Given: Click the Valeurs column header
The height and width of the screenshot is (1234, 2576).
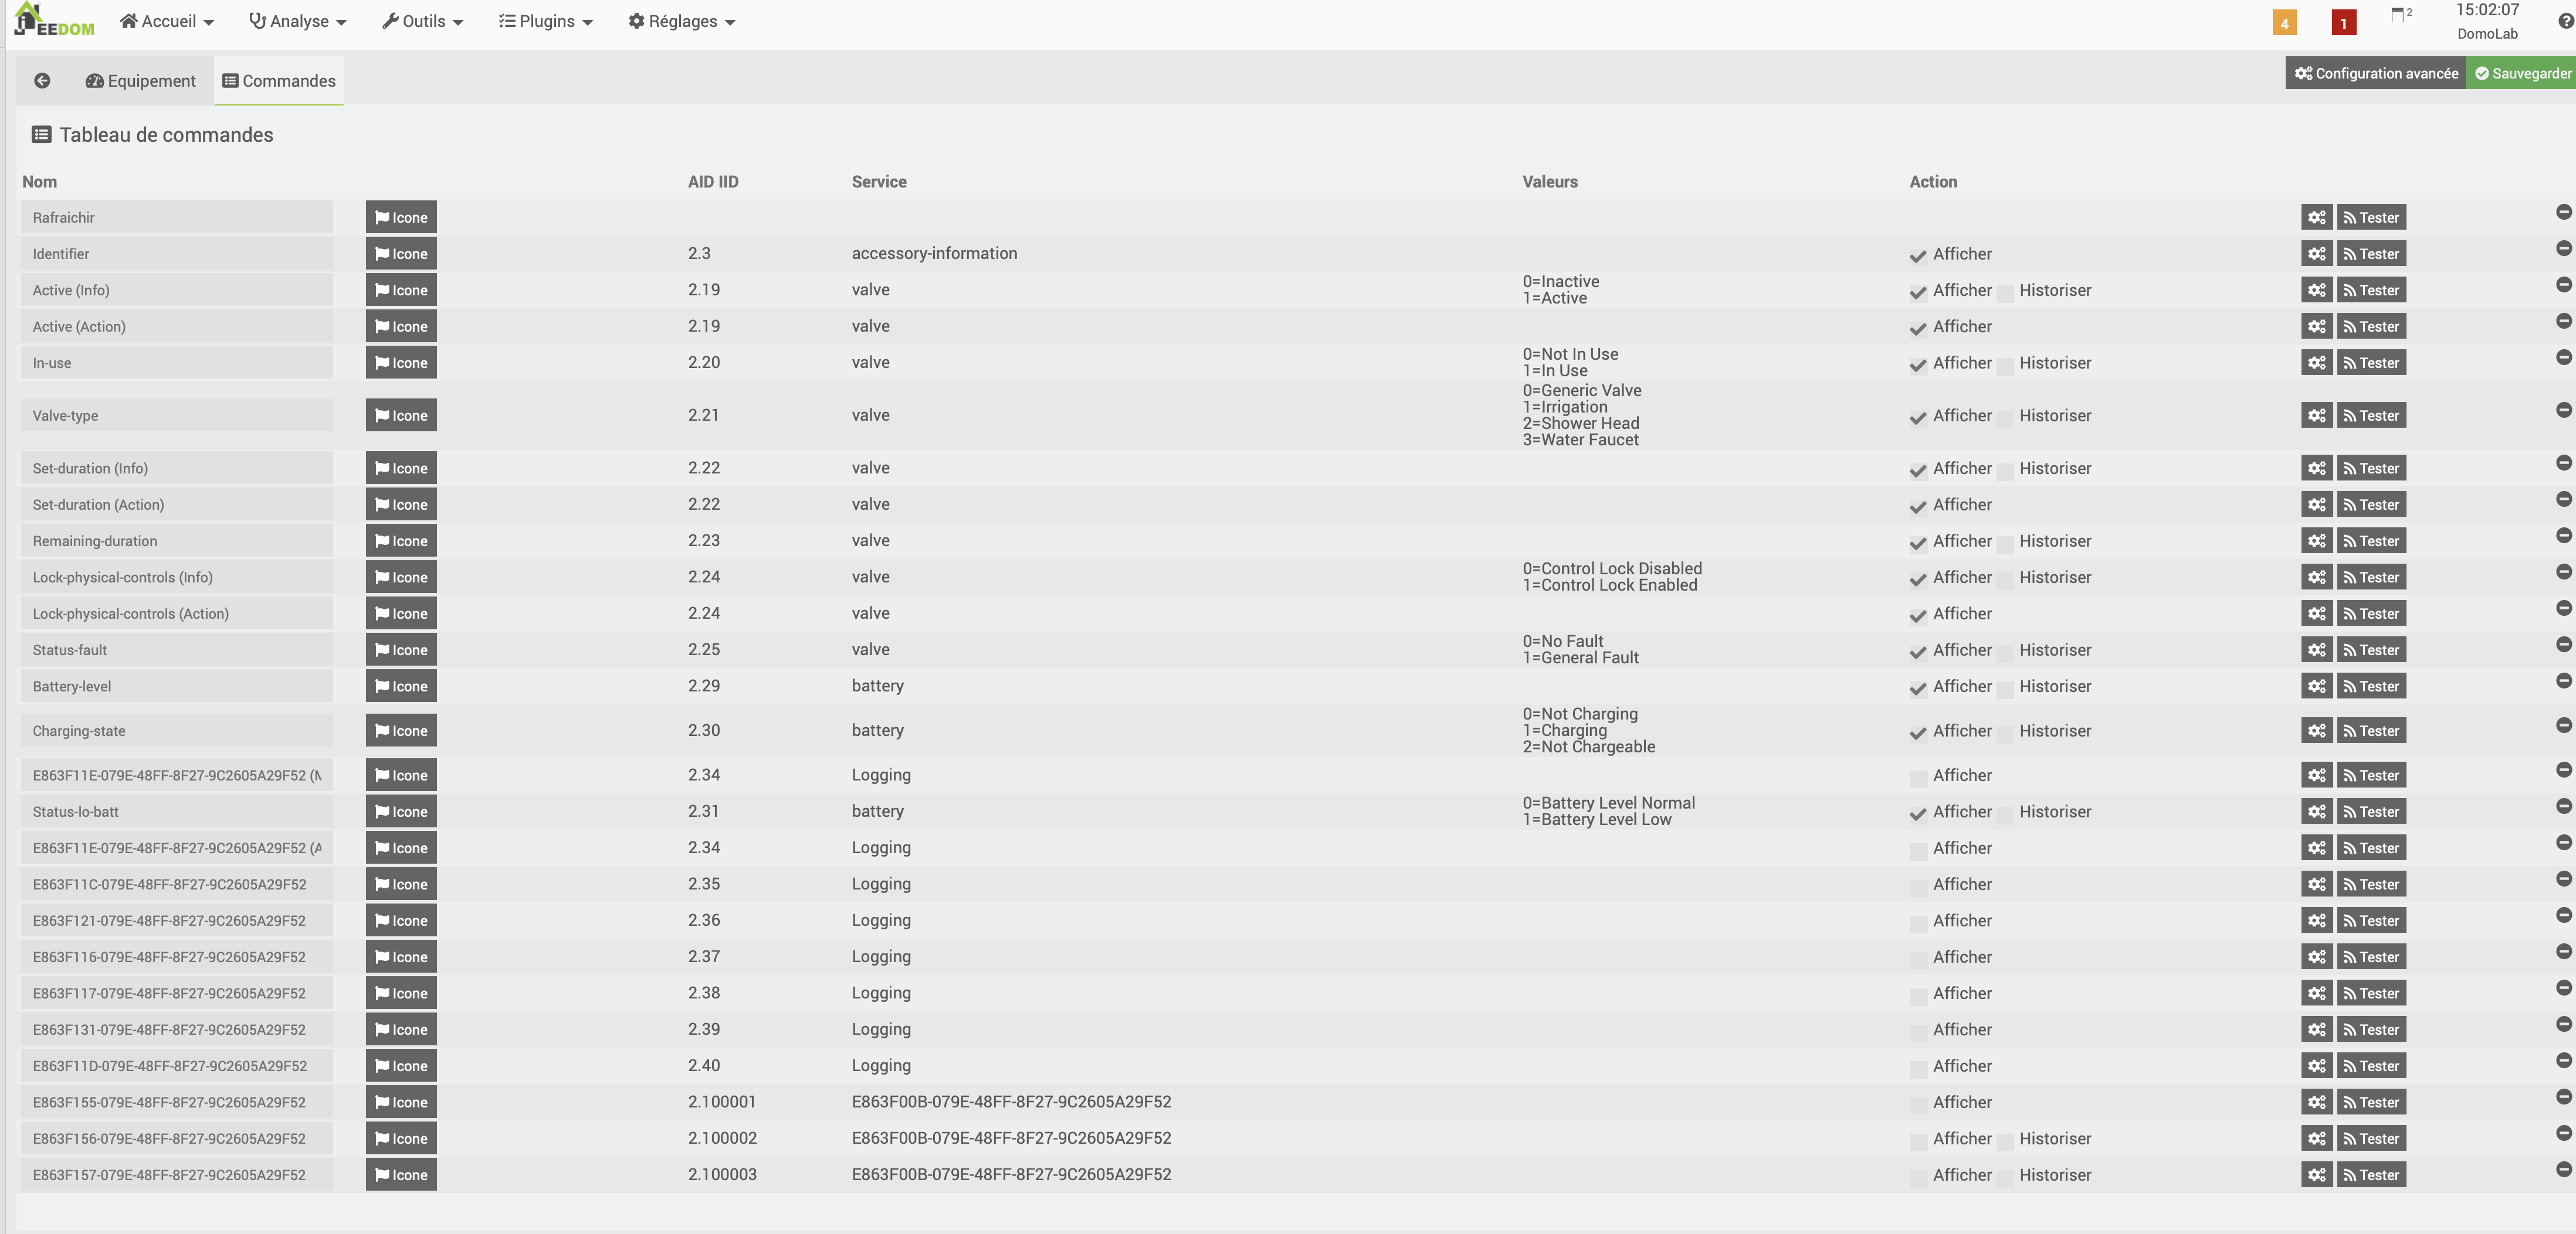Looking at the screenshot, I should tap(1549, 182).
